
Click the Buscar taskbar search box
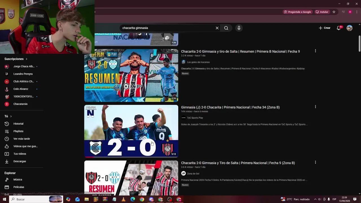[36, 199]
